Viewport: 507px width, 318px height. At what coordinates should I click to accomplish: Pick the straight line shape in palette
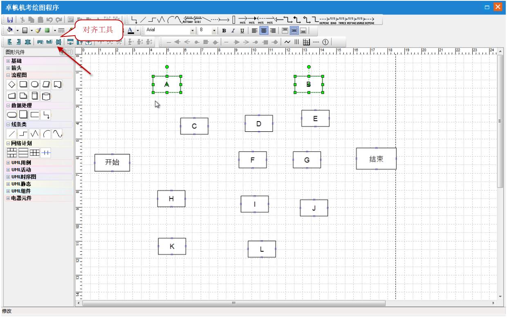(x=12, y=133)
